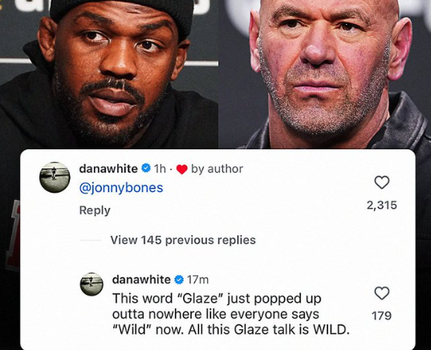Click the red heart liked-by-author icon
Viewport: 431px width, 350px height.
181,169
